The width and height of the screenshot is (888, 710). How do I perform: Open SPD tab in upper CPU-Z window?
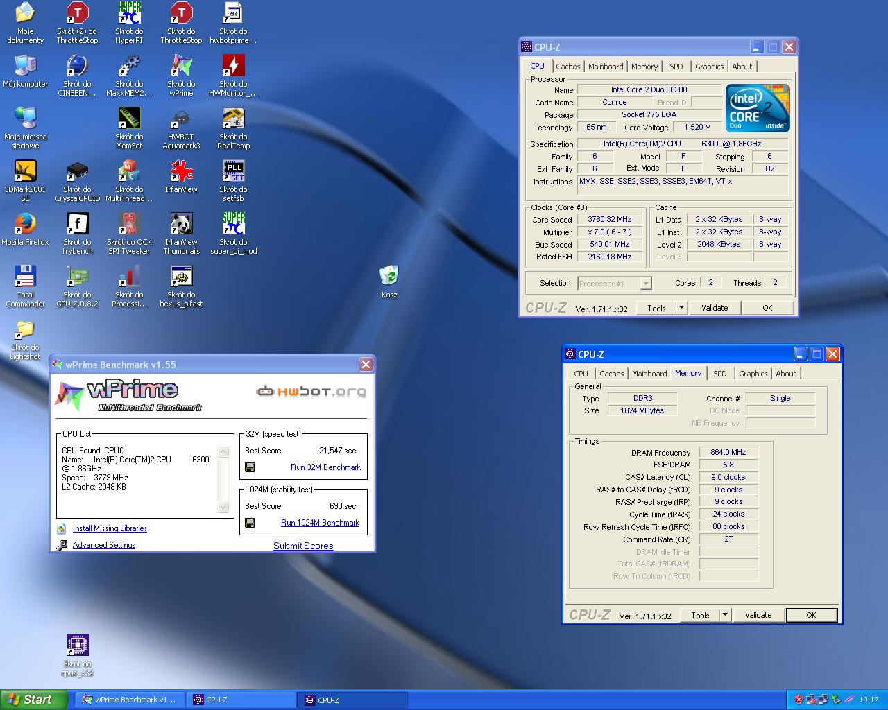click(676, 67)
